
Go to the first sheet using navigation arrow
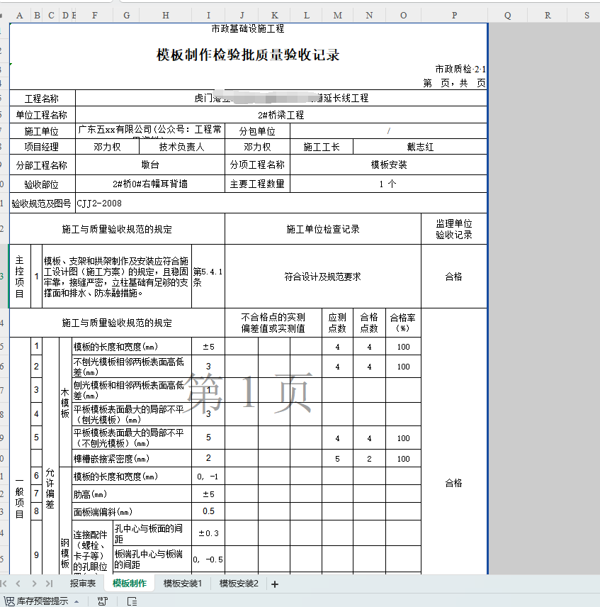tap(6, 584)
